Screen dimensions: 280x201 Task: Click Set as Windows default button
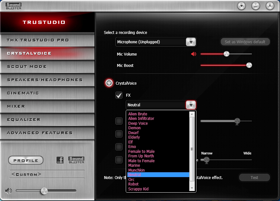click(x=245, y=42)
